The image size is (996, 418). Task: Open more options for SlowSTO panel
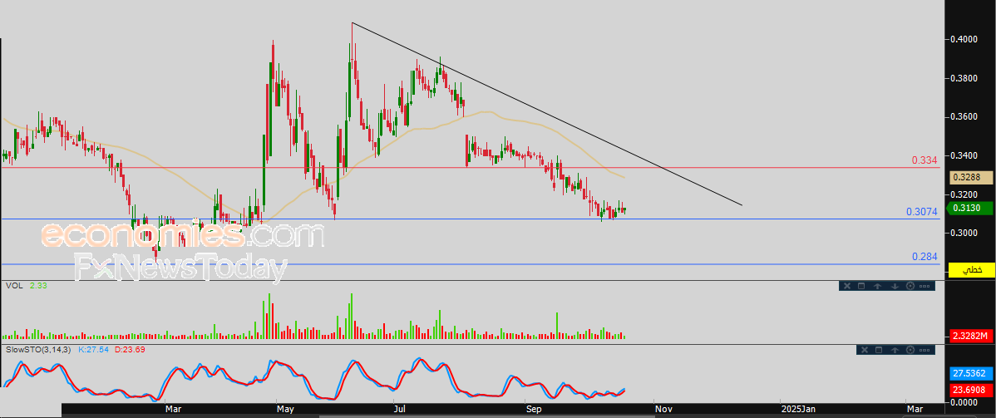coord(925,350)
